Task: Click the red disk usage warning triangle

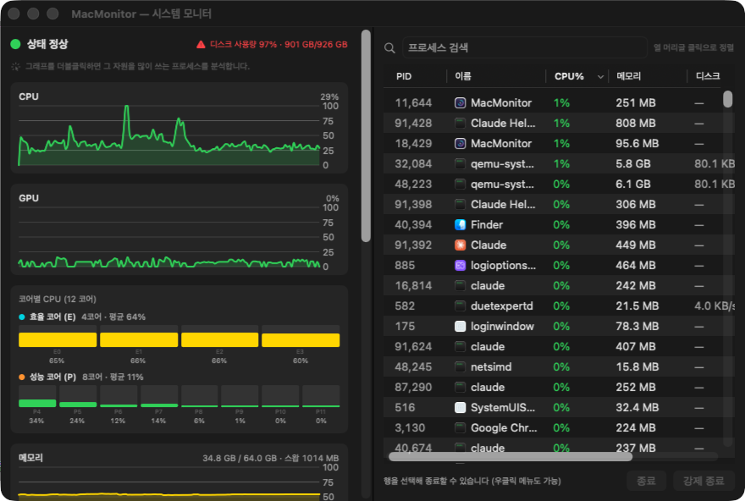Action: (201, 45)
